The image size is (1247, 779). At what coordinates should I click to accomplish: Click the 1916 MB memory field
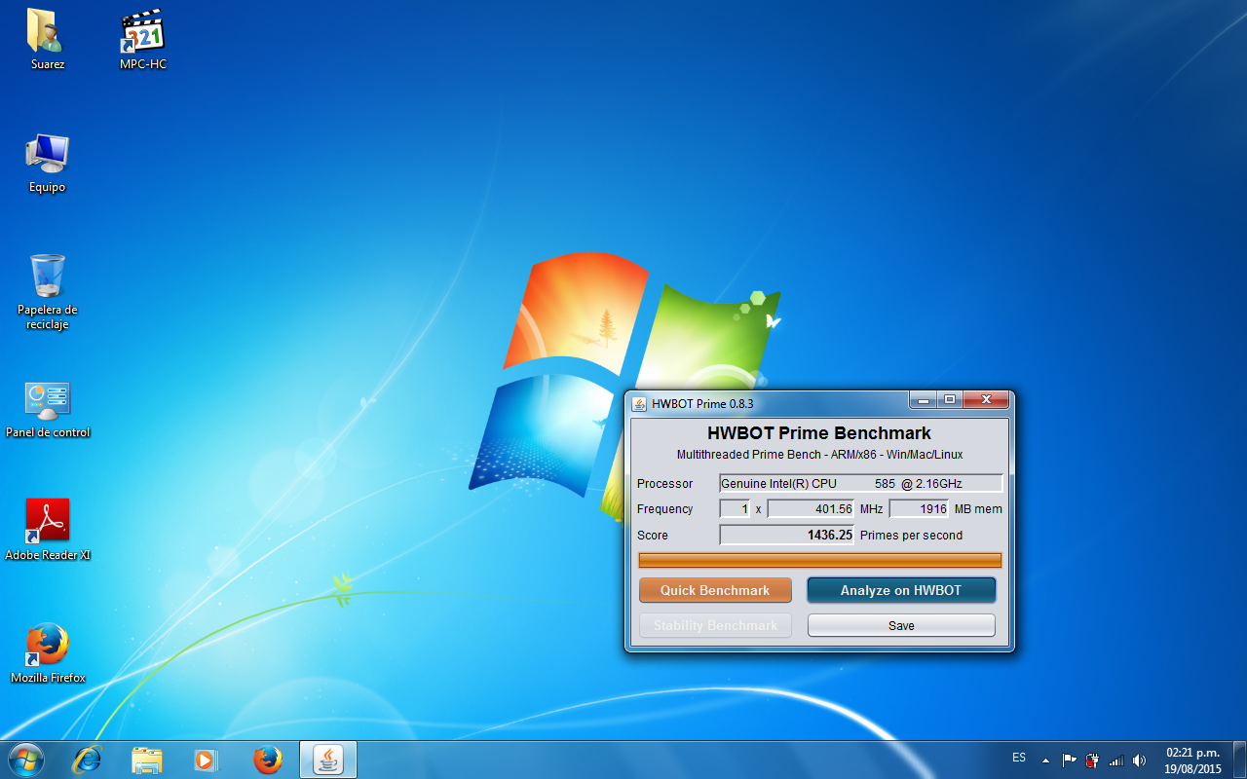click(919, 508)
